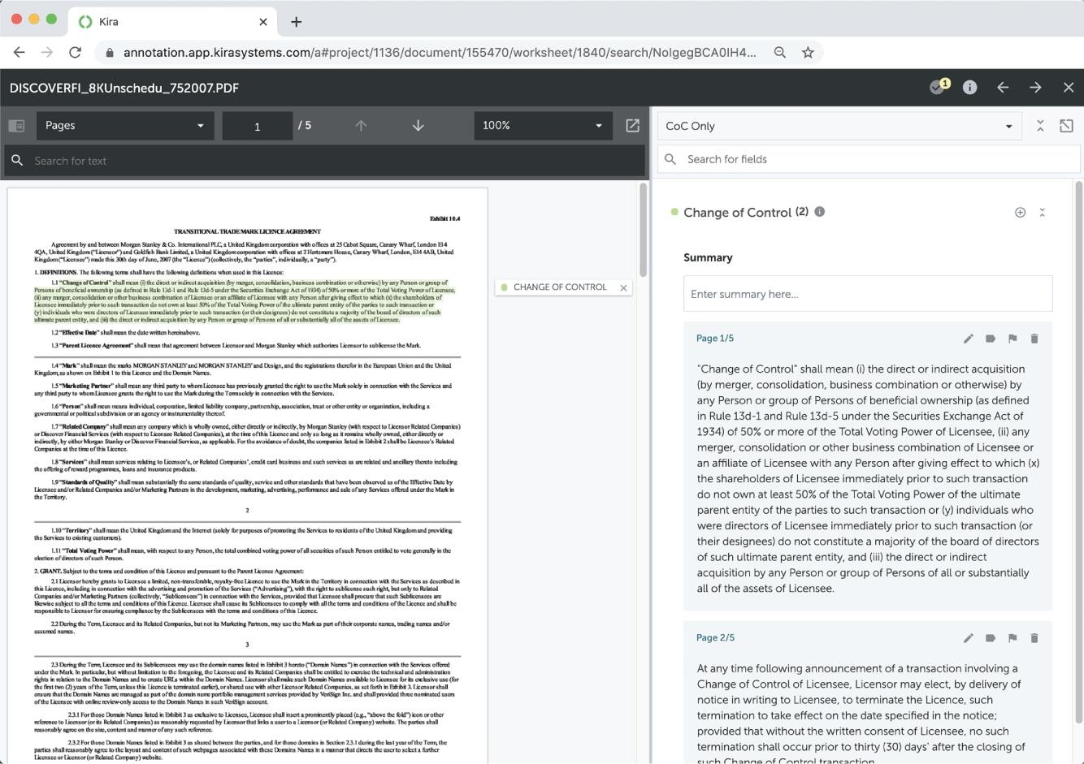Image resolution: width=1084 pixels, height=764 pixels.
Task: Open browser zoom magnifier icon
Action: (780, 52)
